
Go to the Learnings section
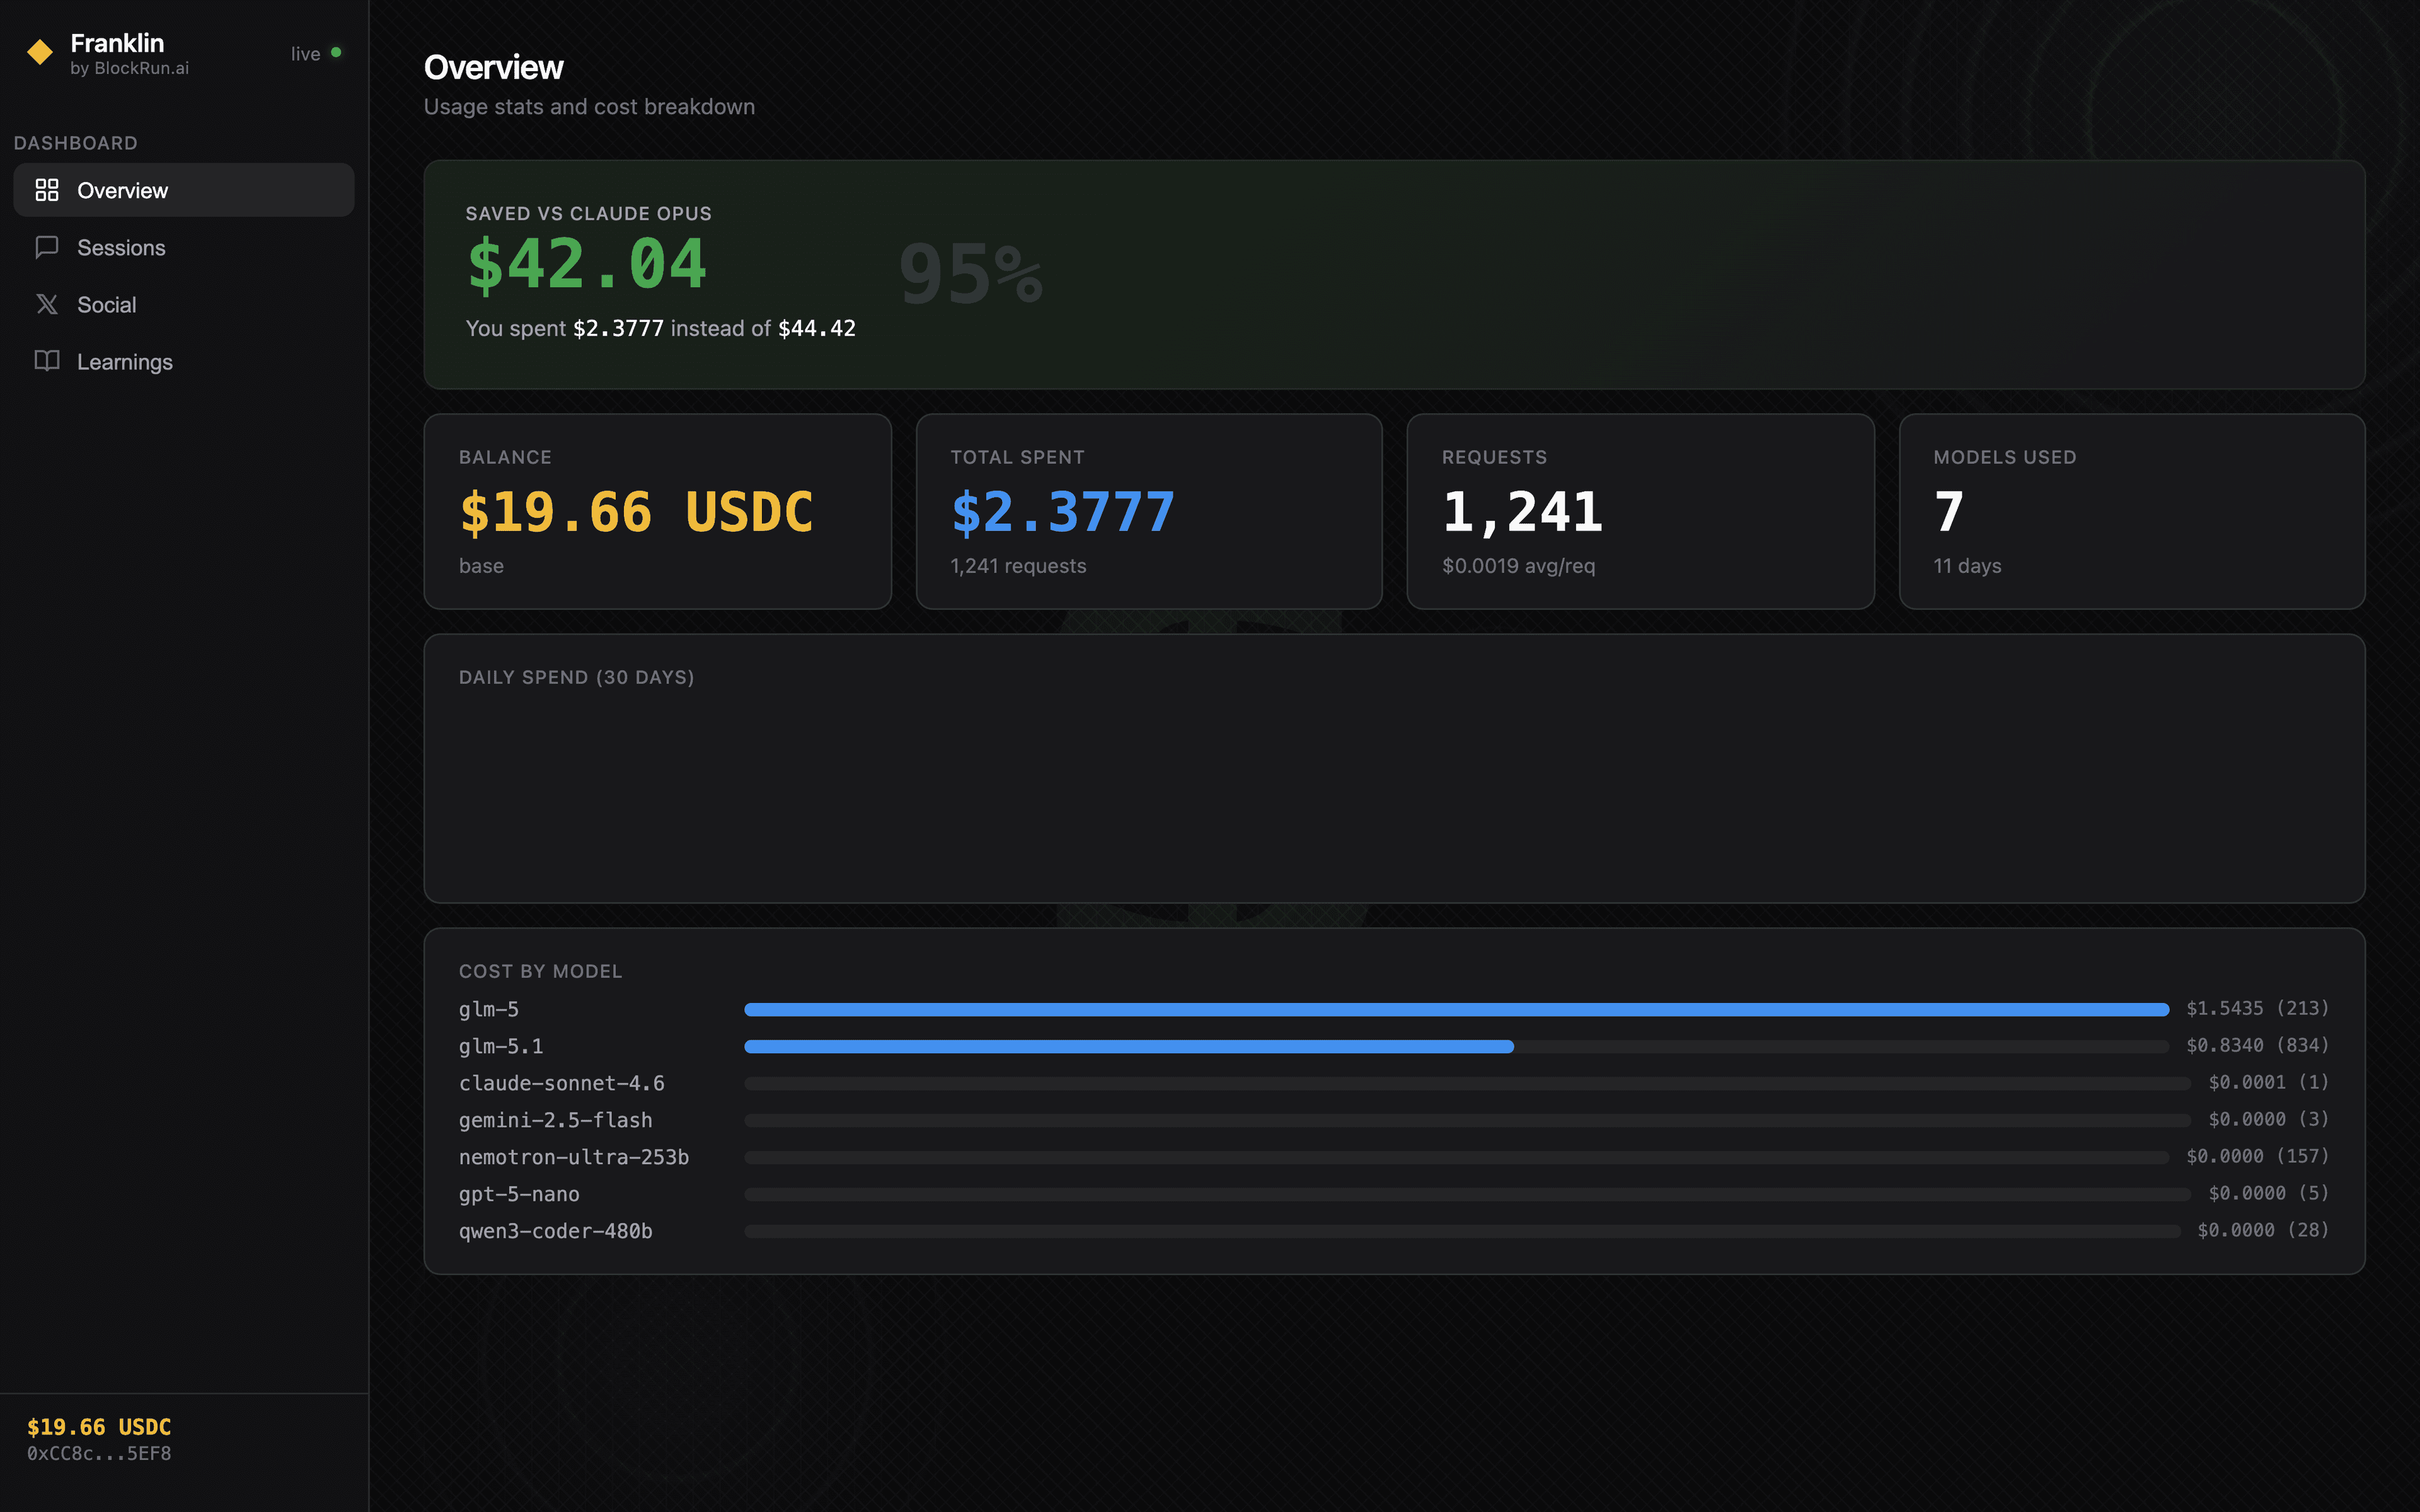tap(125, 361)
